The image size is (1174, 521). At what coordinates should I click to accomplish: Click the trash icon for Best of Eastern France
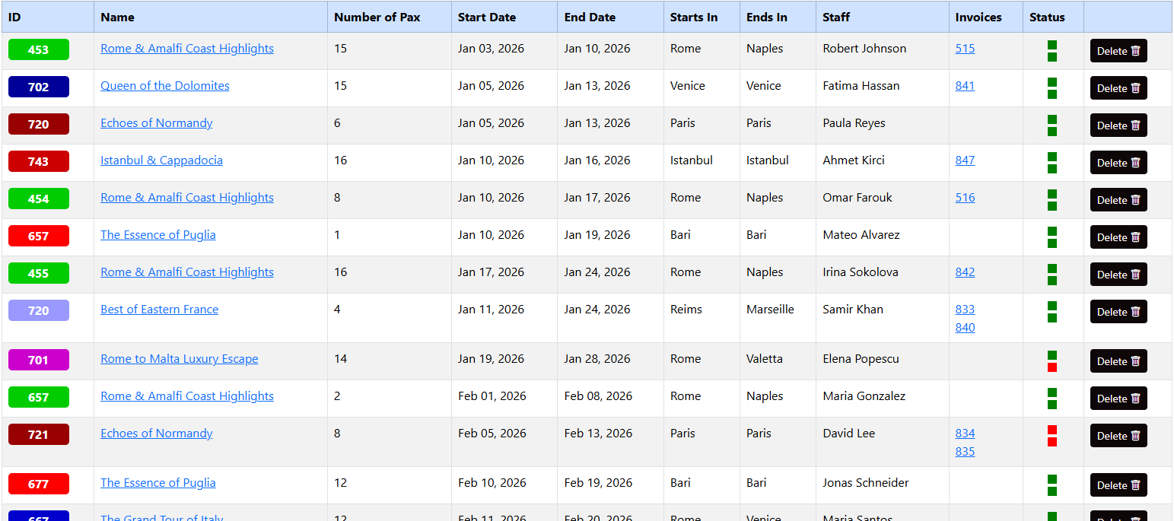[x=1135, y=312]
